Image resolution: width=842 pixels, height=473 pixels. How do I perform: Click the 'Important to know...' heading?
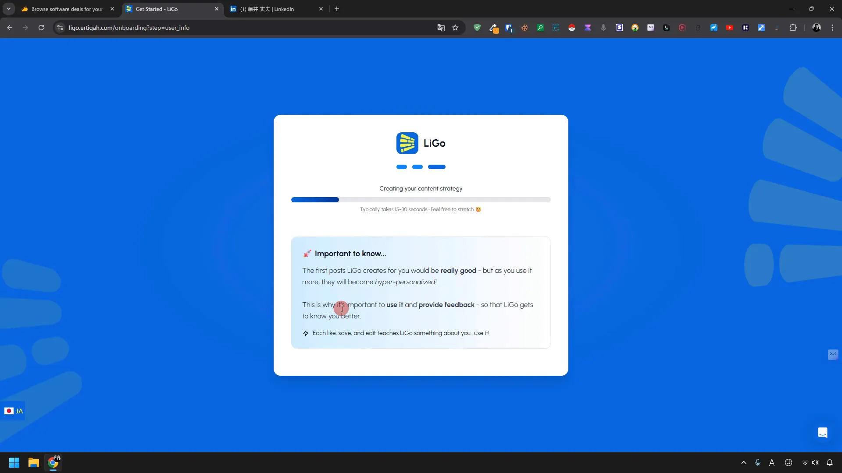(350, 254)
